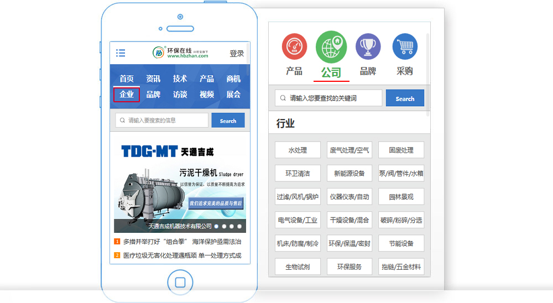
Task: Click the red 产品 gauge icon
Action: click(x=295, y=46)
